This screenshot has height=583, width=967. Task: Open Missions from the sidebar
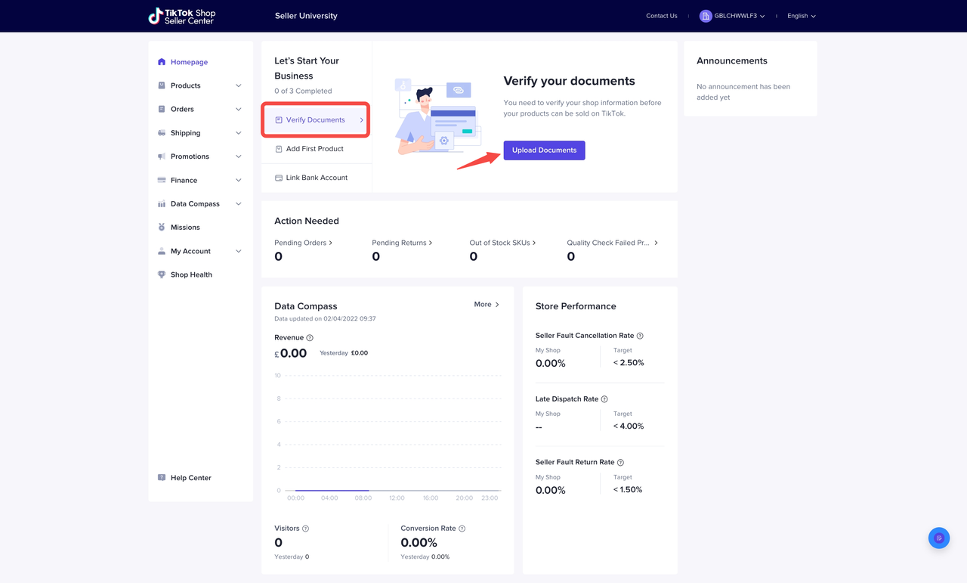(x=185, y=227)
